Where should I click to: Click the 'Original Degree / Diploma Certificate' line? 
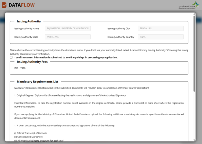tap(70, 95)
